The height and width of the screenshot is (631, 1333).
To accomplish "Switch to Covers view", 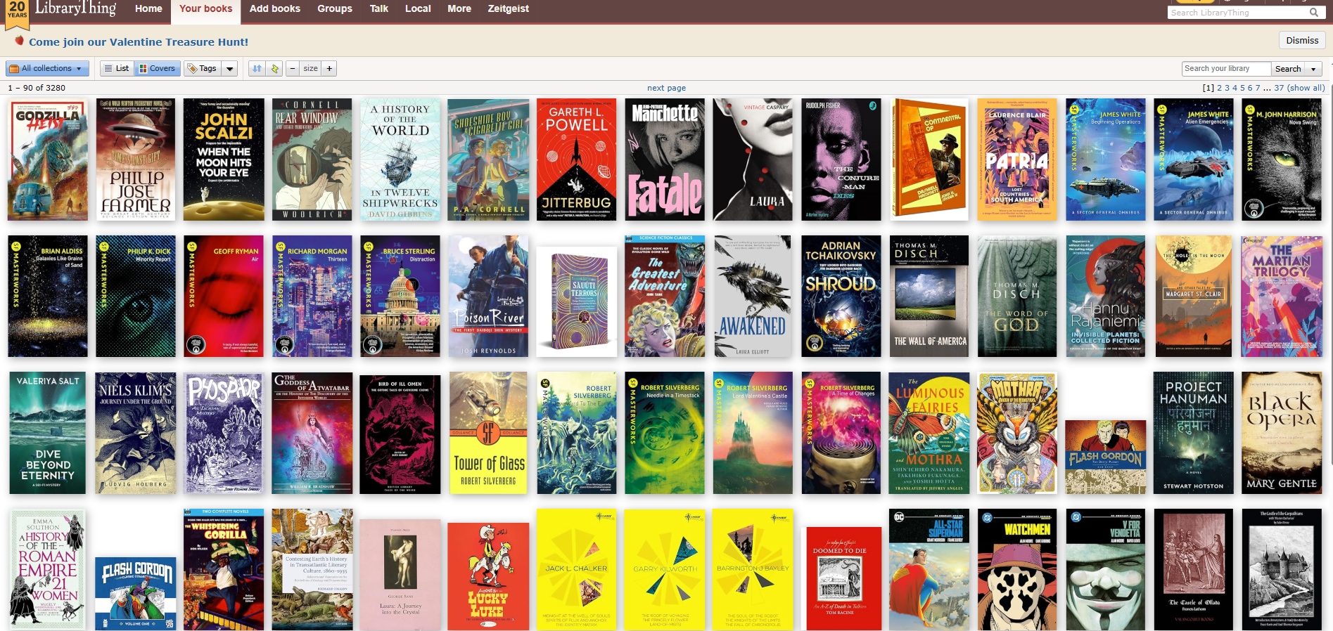I will [x=157, y=68].
